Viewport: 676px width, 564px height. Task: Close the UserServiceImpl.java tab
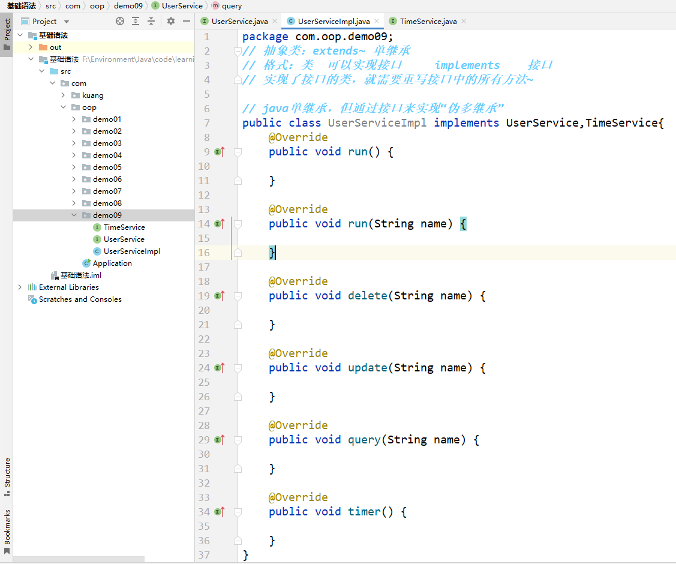(x=377, y=21)
